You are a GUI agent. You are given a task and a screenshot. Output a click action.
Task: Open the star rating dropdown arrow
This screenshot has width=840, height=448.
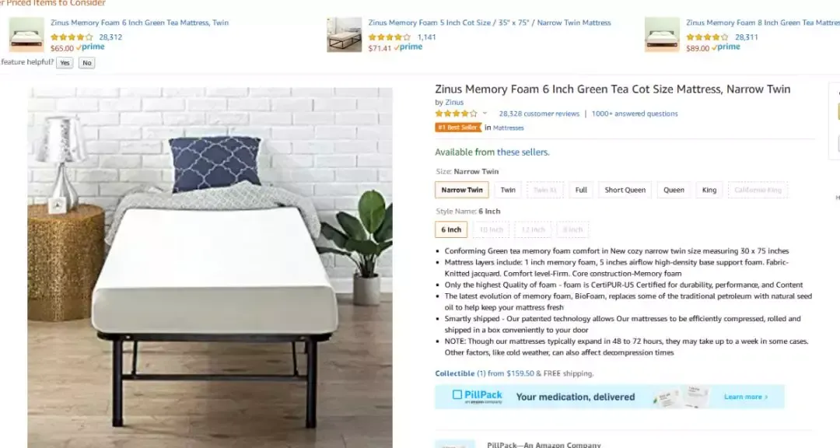click(485, 114)
